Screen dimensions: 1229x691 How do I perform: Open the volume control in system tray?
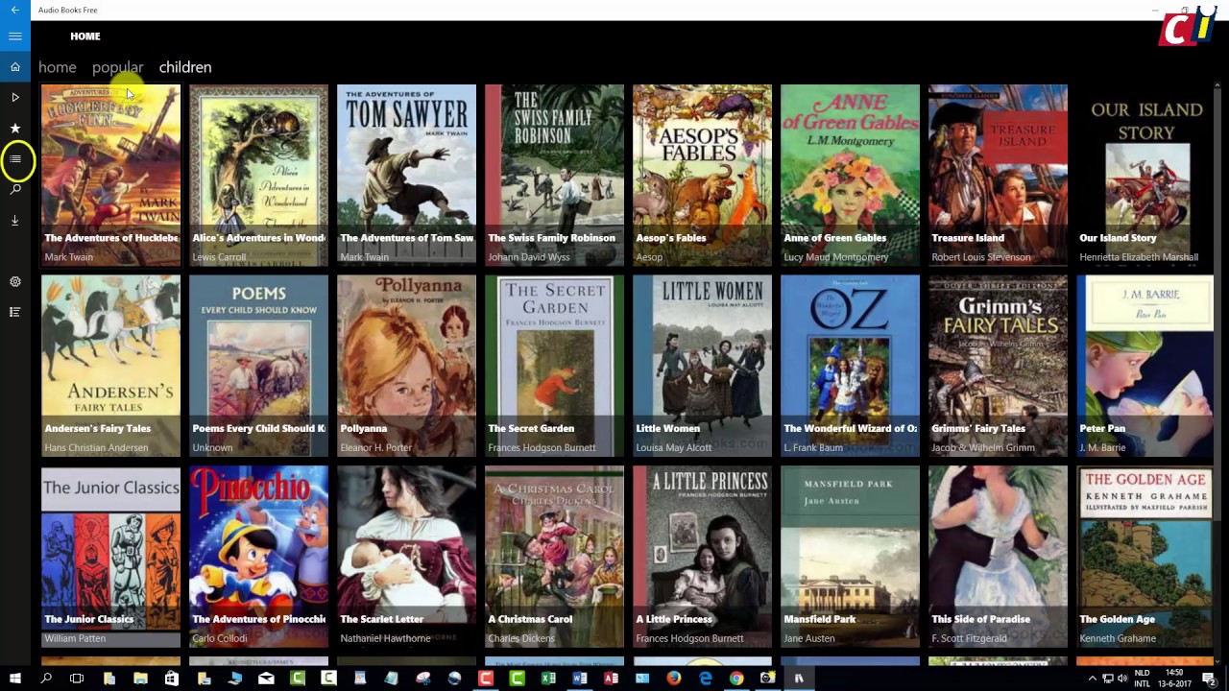coord(1123,679)
